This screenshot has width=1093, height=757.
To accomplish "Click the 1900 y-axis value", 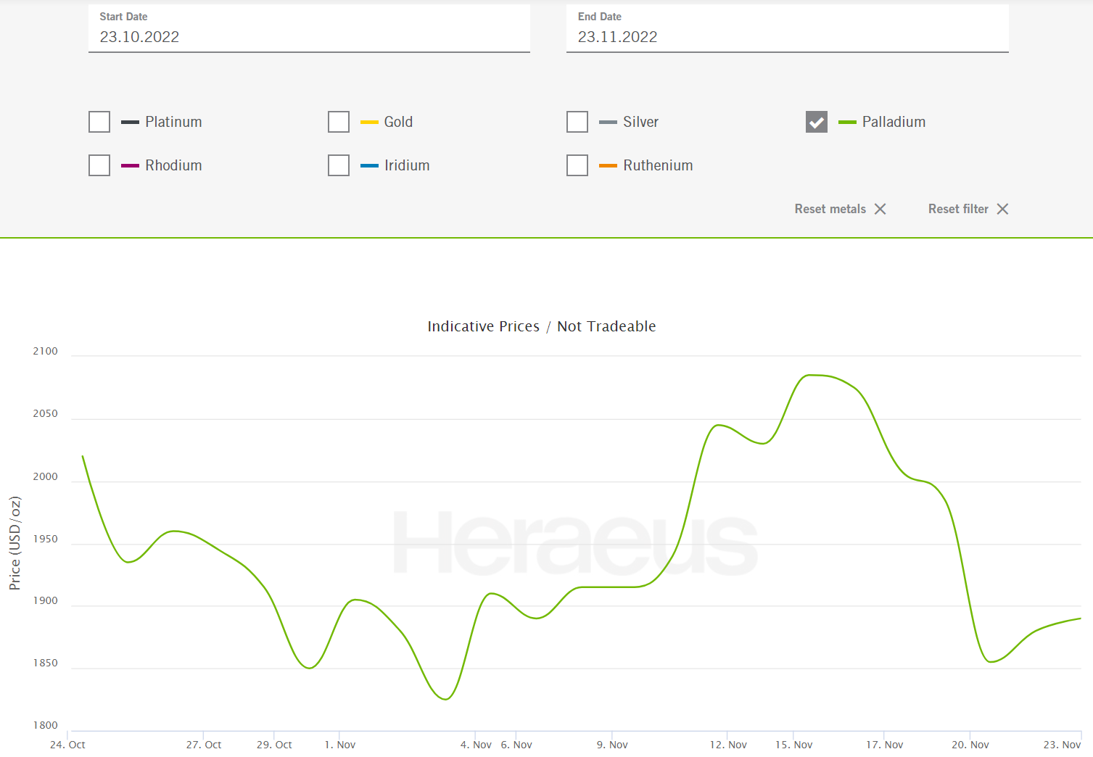I will tap(45, 600).
